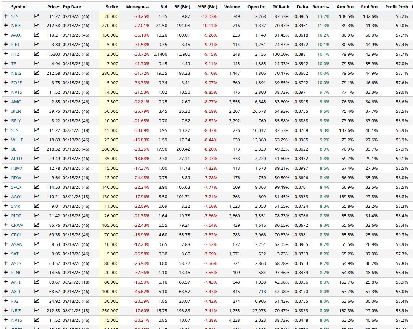Screen dimensions: 413x329
Task: Open the WULF symbol link
Action: 17,140
